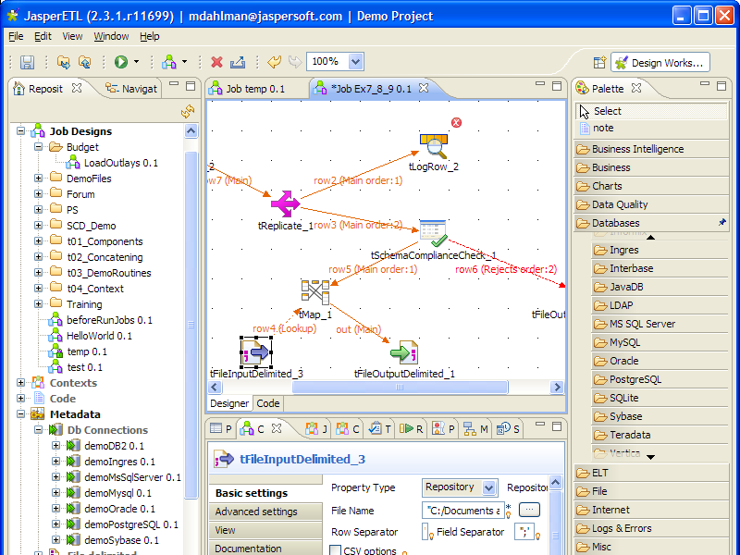The width and height of the screenshot is (740, 555).
Task: Expand the DemoFiles folder
Action: click(x=39, y=179)
